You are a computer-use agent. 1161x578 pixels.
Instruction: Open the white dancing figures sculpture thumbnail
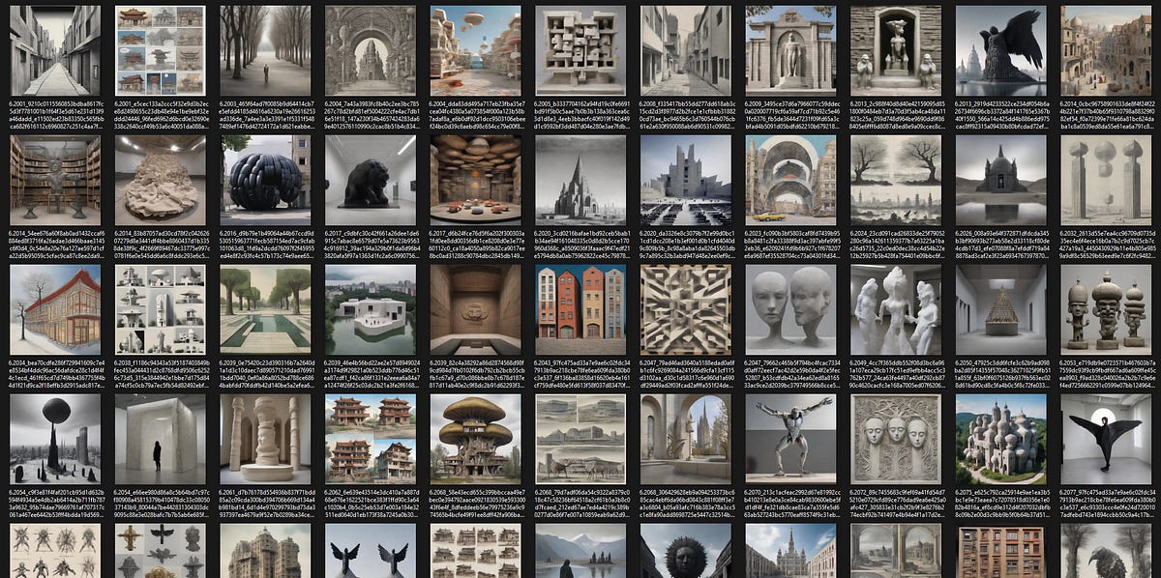[896, 310]
